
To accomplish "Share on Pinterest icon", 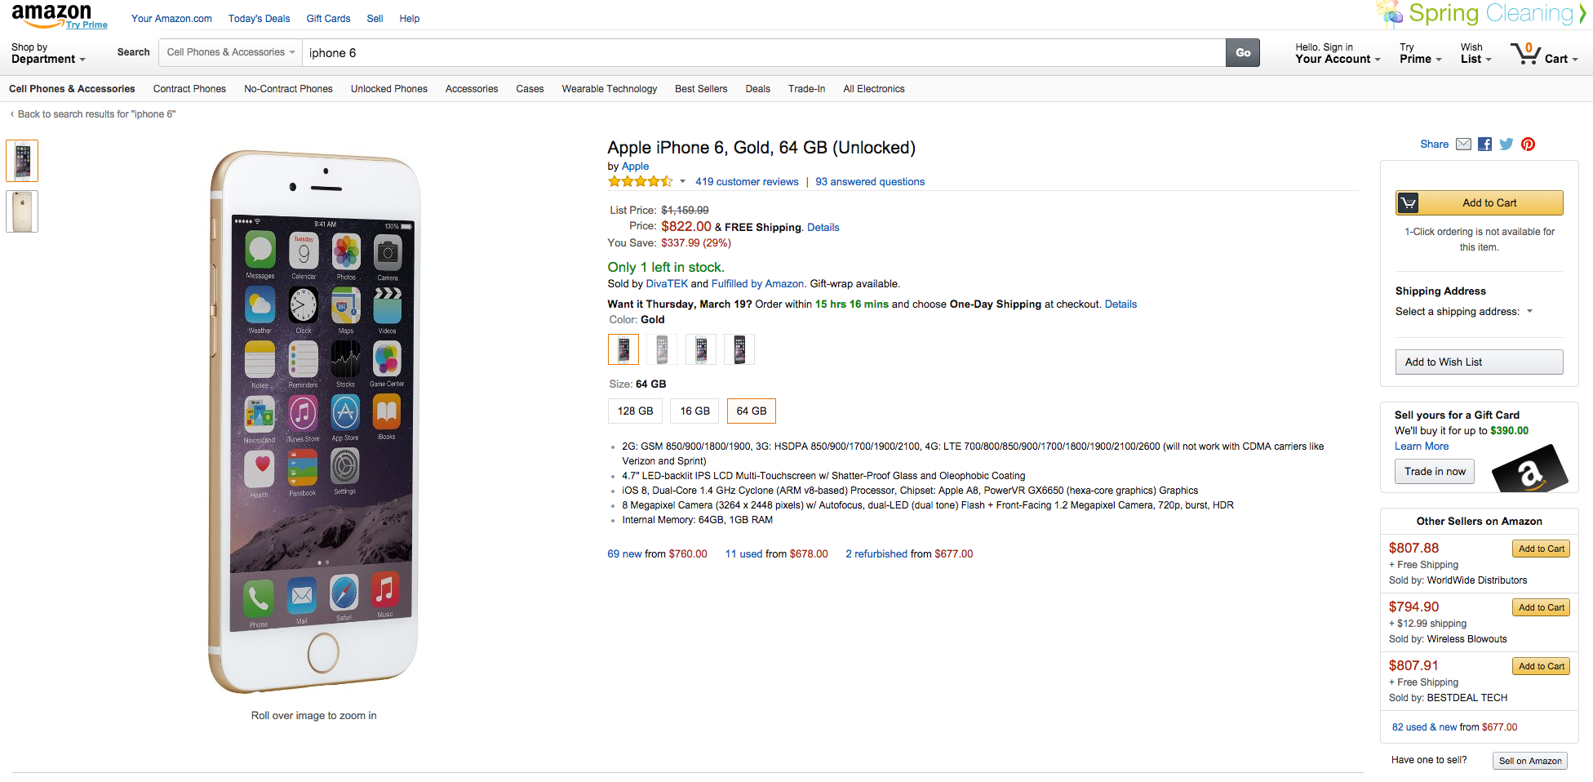I will pos(1528,144).
